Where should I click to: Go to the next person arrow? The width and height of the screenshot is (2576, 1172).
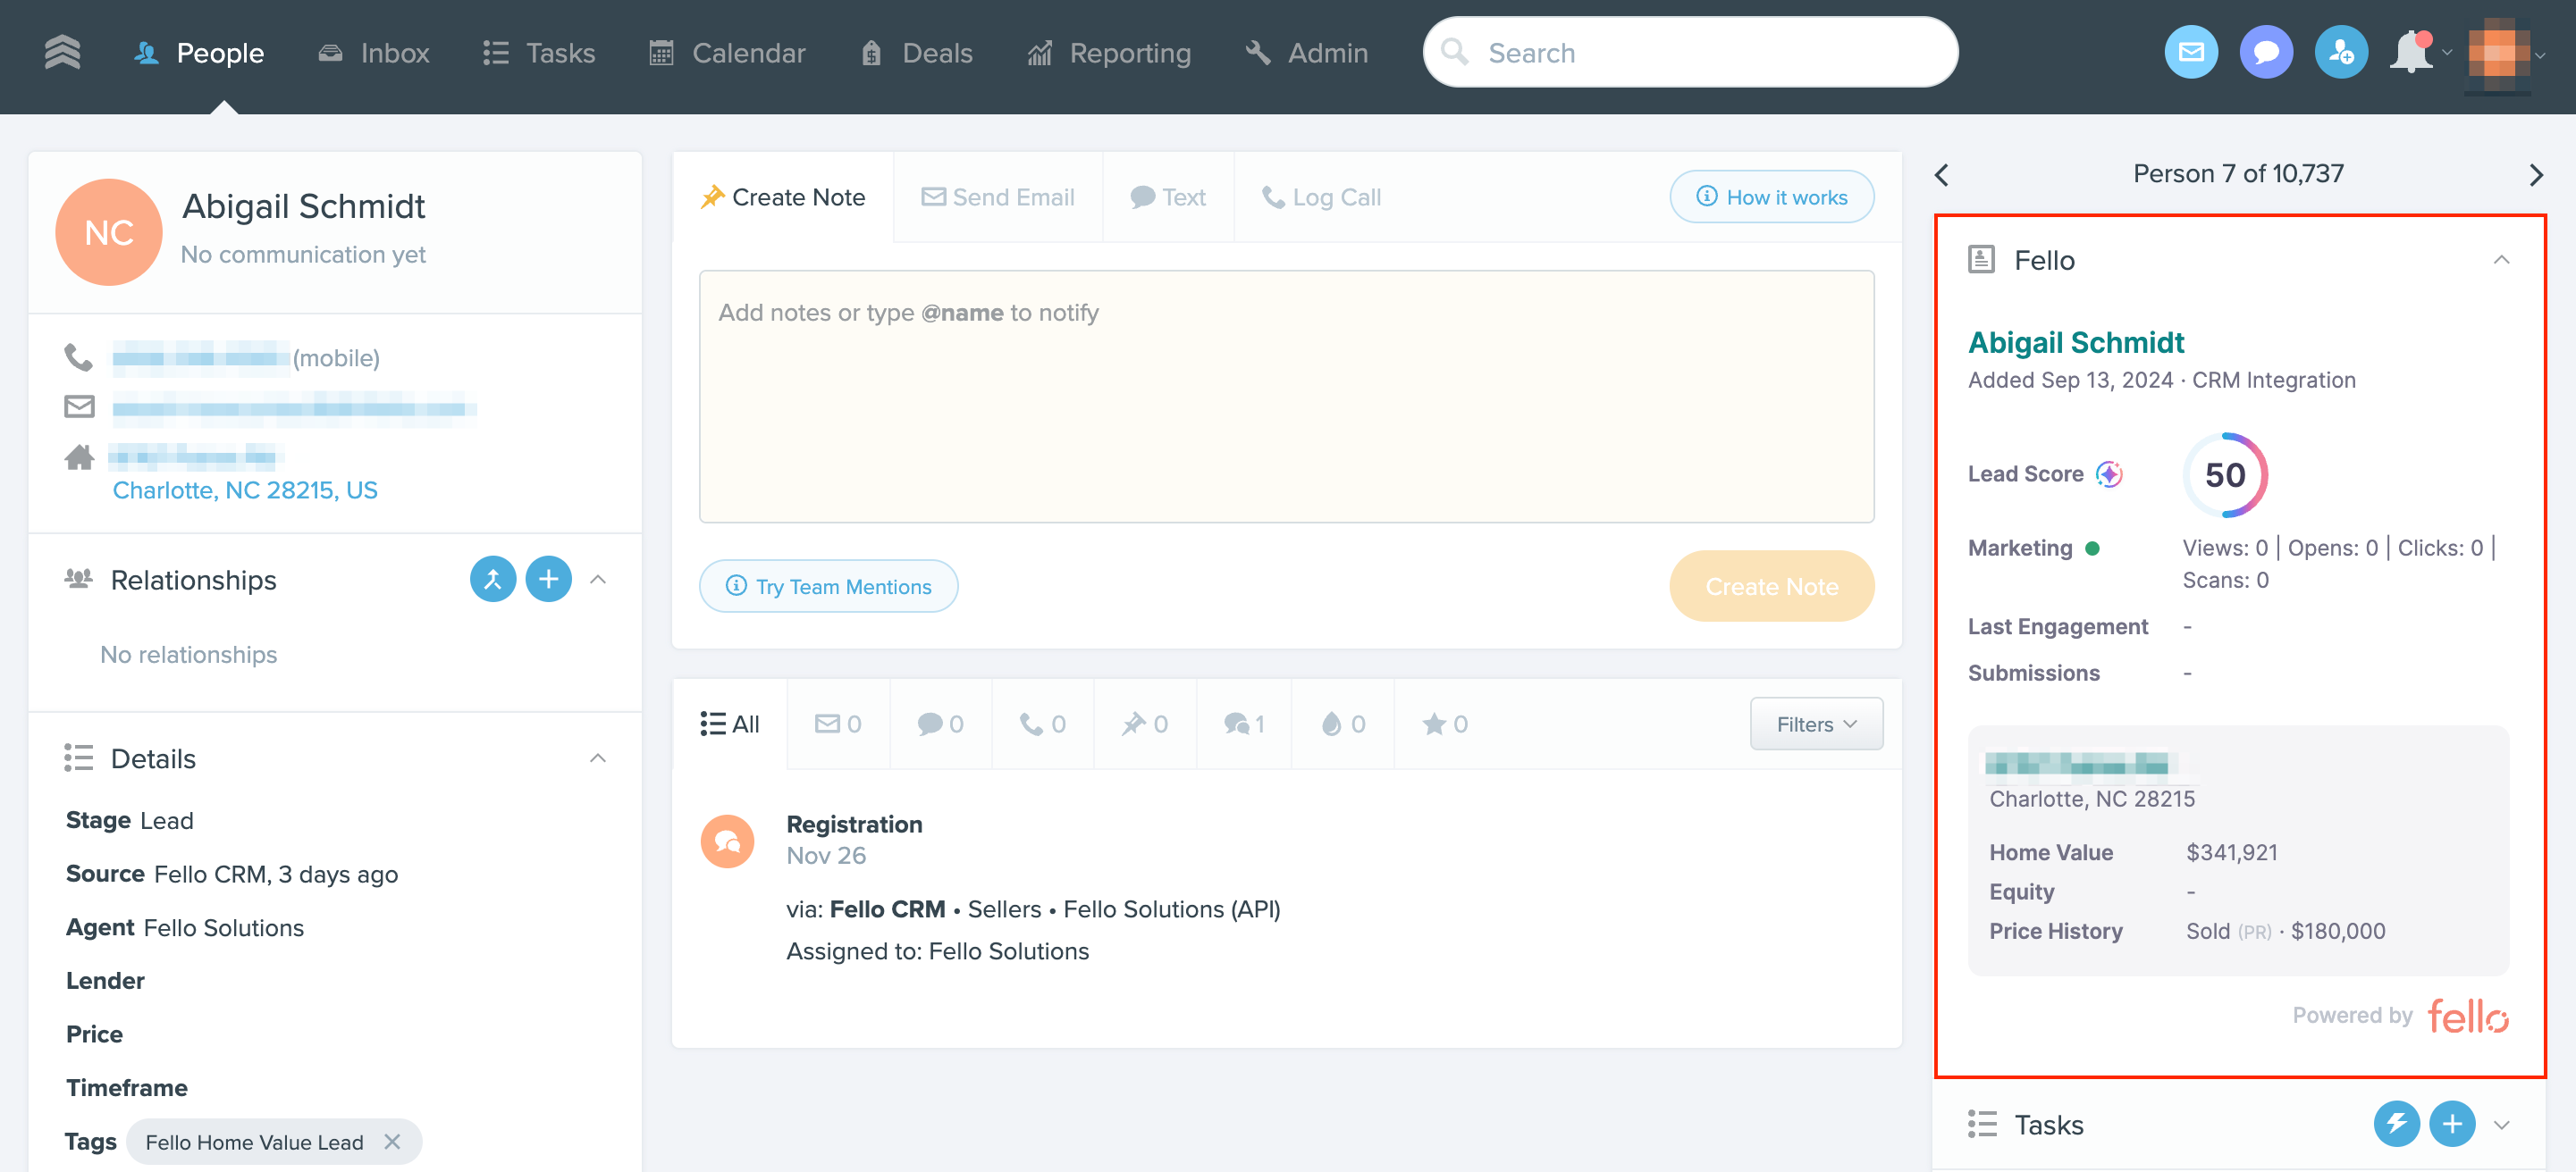pos(2535,175)
